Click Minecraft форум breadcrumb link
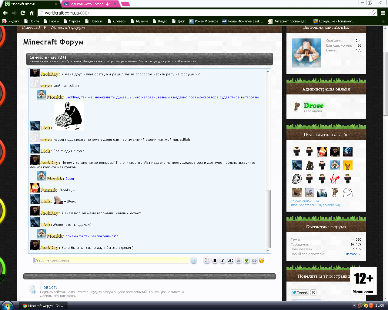This screenshot has width=388, height=310. click(x=68, y=28)
